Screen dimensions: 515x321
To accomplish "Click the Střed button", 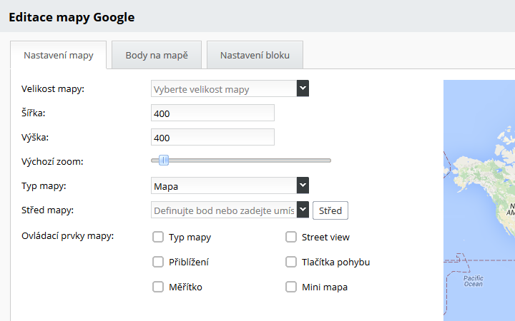I will pos(330,210).
